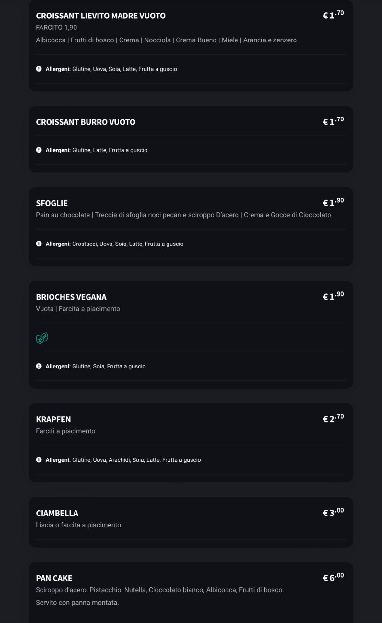Click the €1.70 price of Croissant Burro
This screenshot has width=382, height=623.
click(333, 121)
